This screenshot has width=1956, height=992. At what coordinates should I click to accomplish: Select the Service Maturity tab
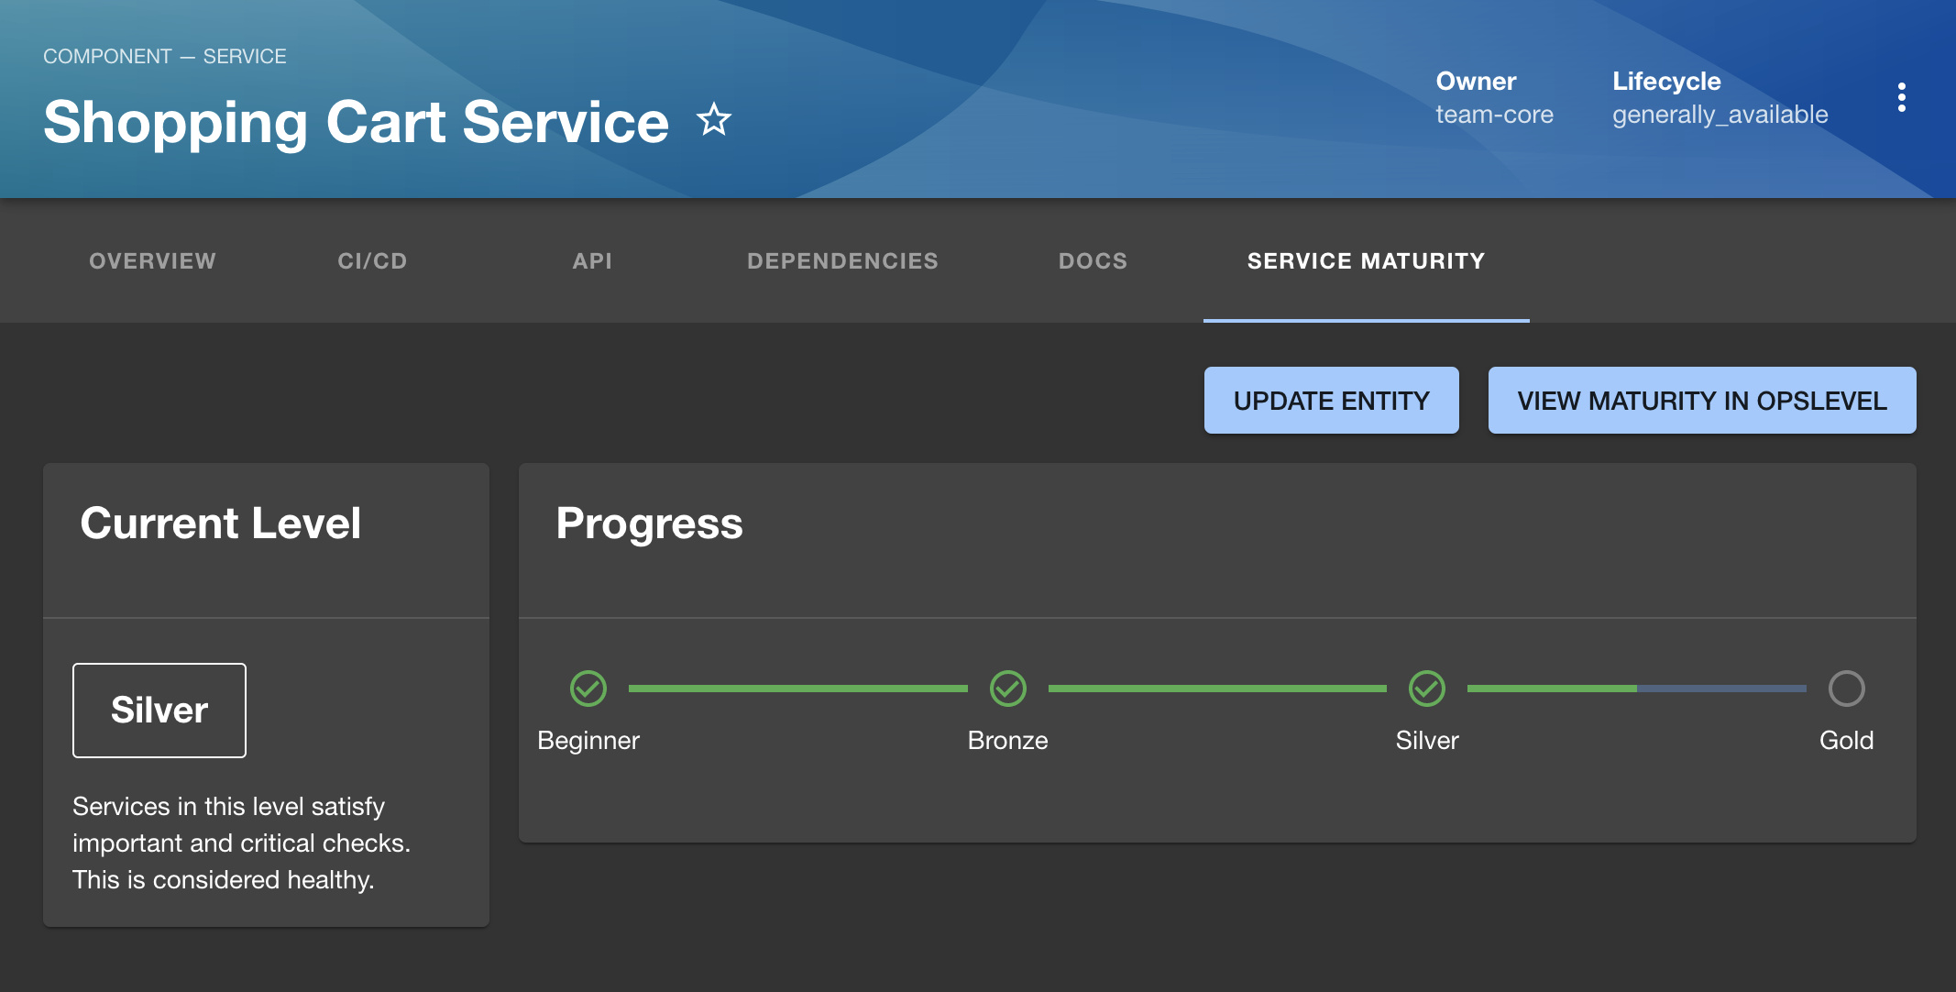coord(1366,261)
